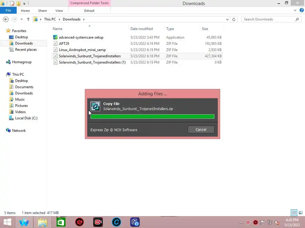The image size is (305, 228).
Task: Select advanced-systemcare-setup application file
Action: (137, 37)
